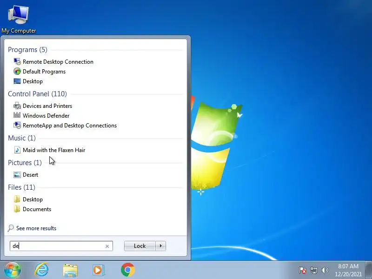Select the 'Documents' text result
The width and height of the screenshot is (372, 279).
(37, 209)
